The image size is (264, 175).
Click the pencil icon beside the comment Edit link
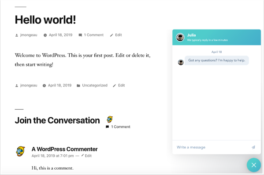(82, 155)
